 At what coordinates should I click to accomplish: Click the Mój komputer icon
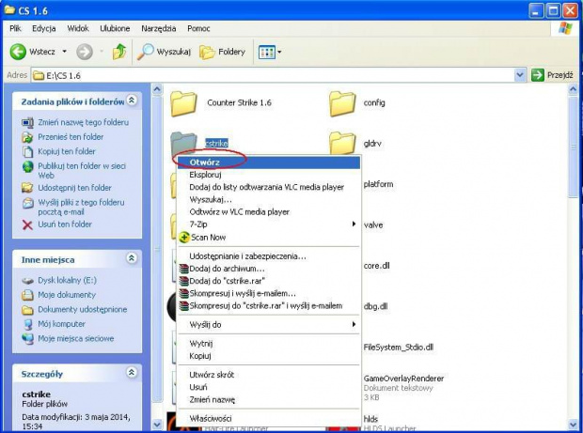pyautogui.click(x=27, y=324)
